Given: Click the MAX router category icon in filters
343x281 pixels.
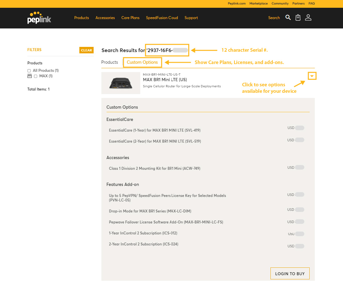Looking at the screenshot, I should point(29,76).
